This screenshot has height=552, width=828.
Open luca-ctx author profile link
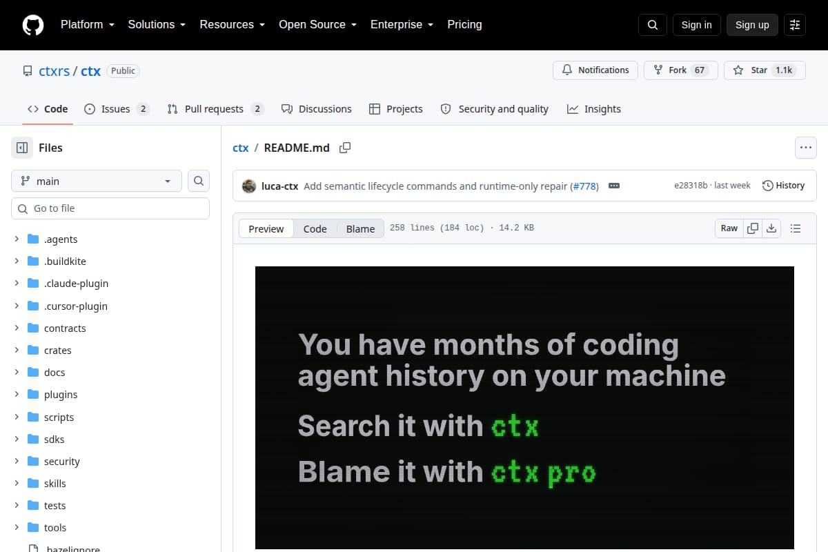(x=280, y=186)
